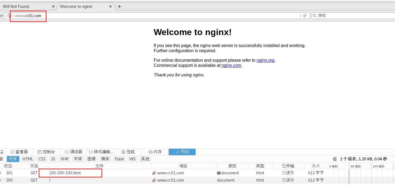The image size is (395, 196).
Task: Filter requests by 媒体
Action: pyautogui.click(x=105, y=159)
